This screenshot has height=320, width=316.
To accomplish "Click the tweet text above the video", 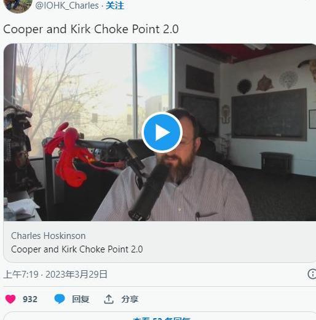I will point(91,29).
